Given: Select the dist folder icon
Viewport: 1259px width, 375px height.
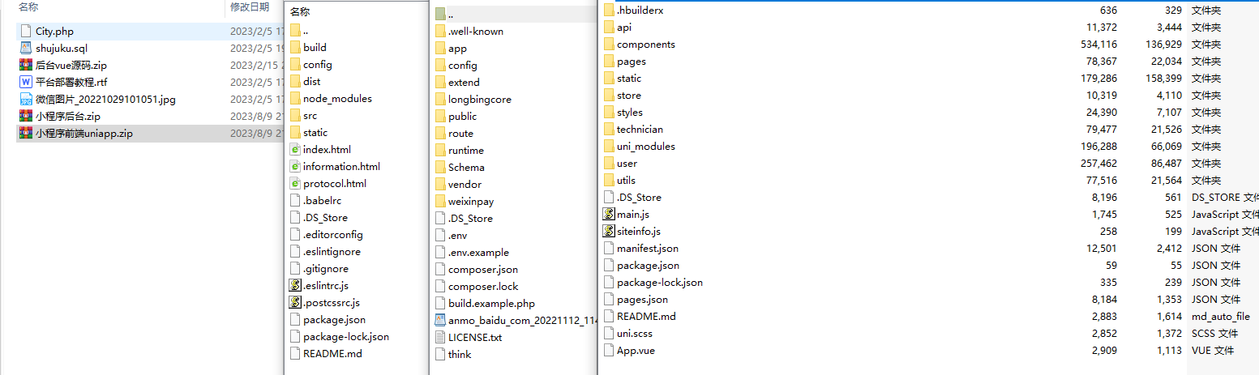Looking at the screenshot, I should (x=295, y=82).
